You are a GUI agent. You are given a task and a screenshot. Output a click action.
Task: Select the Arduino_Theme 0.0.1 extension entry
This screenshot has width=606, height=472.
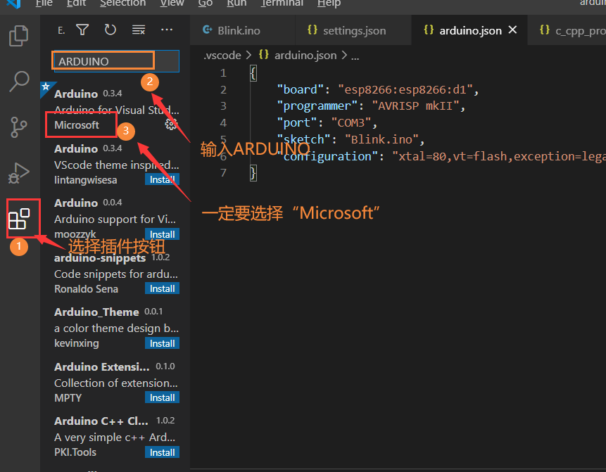pyautogui.click(x=115, y=328)
